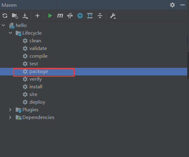The width and height of the screenshot is (189, 157).
Task: Select the package lifecycle goal
Action: pyautogui.click(x=39, y=71)
